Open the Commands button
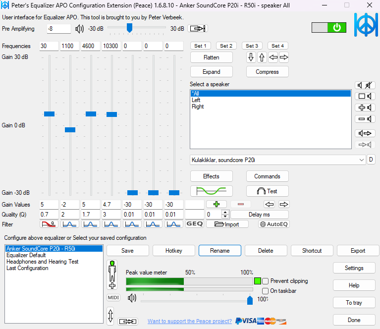Image resolution: width=380 pixels, height=329 pixels. coord(268,176)
